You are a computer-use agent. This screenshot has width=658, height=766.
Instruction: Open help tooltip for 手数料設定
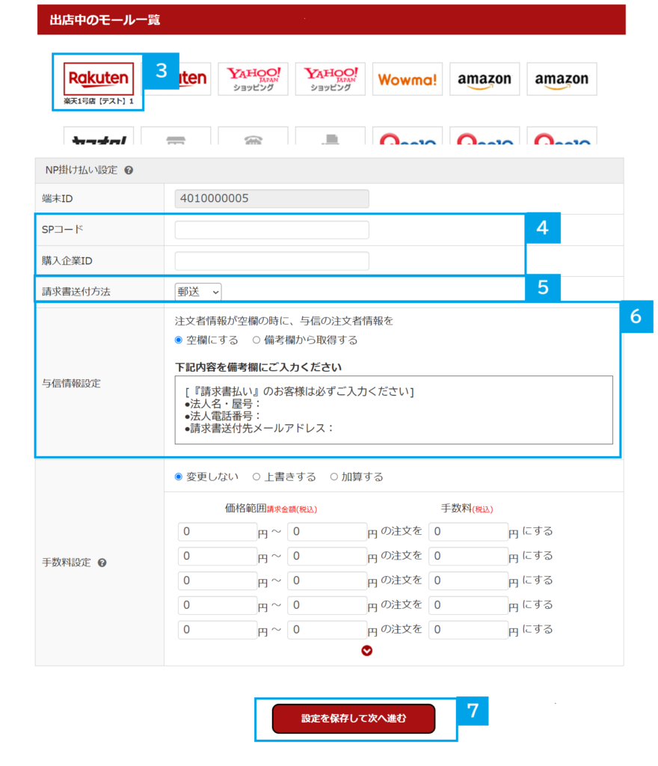tap(102, 563)
